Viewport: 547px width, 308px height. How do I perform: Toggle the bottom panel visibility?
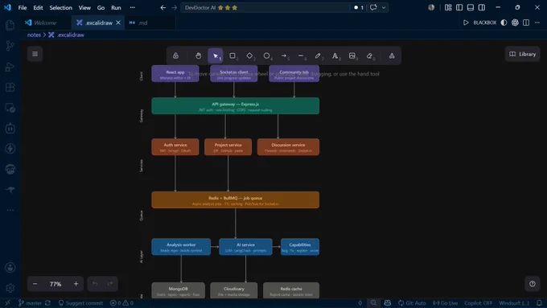tap(471, 8)
